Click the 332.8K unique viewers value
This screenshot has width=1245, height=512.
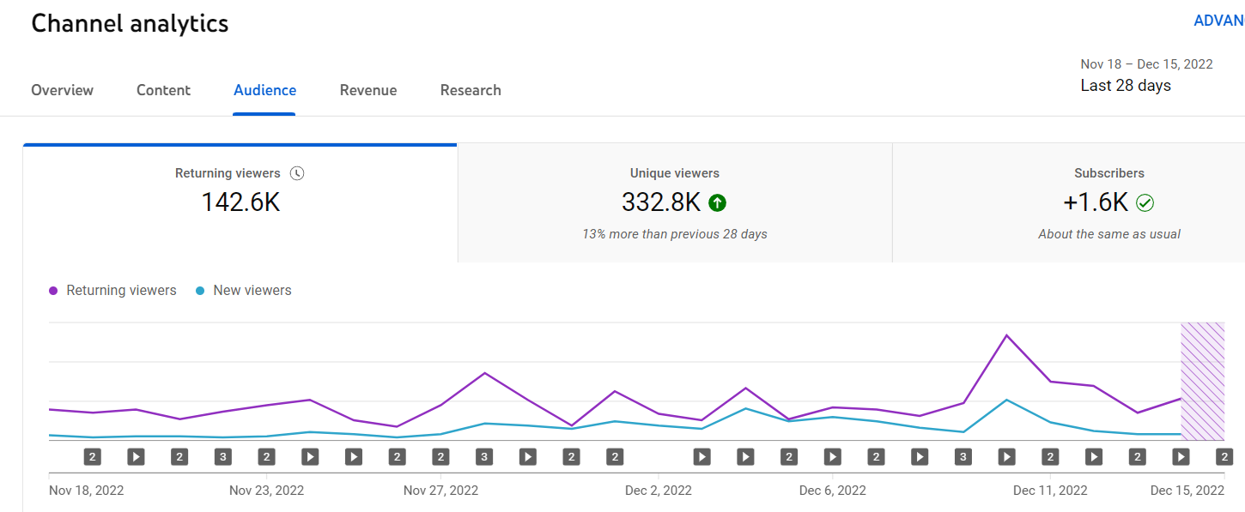pos(661,202)
